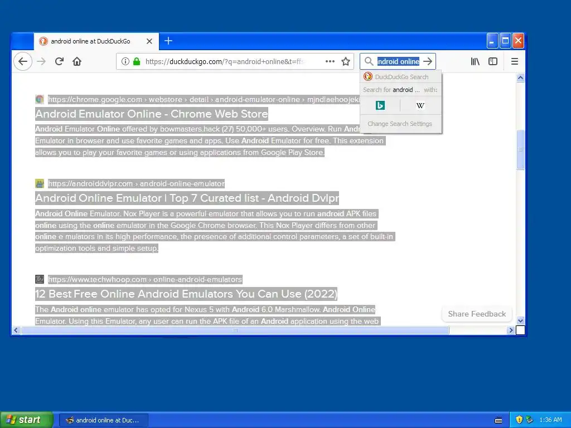
Task: Click the androiddvlpr result favicon
Action: (x=40, y=183)
